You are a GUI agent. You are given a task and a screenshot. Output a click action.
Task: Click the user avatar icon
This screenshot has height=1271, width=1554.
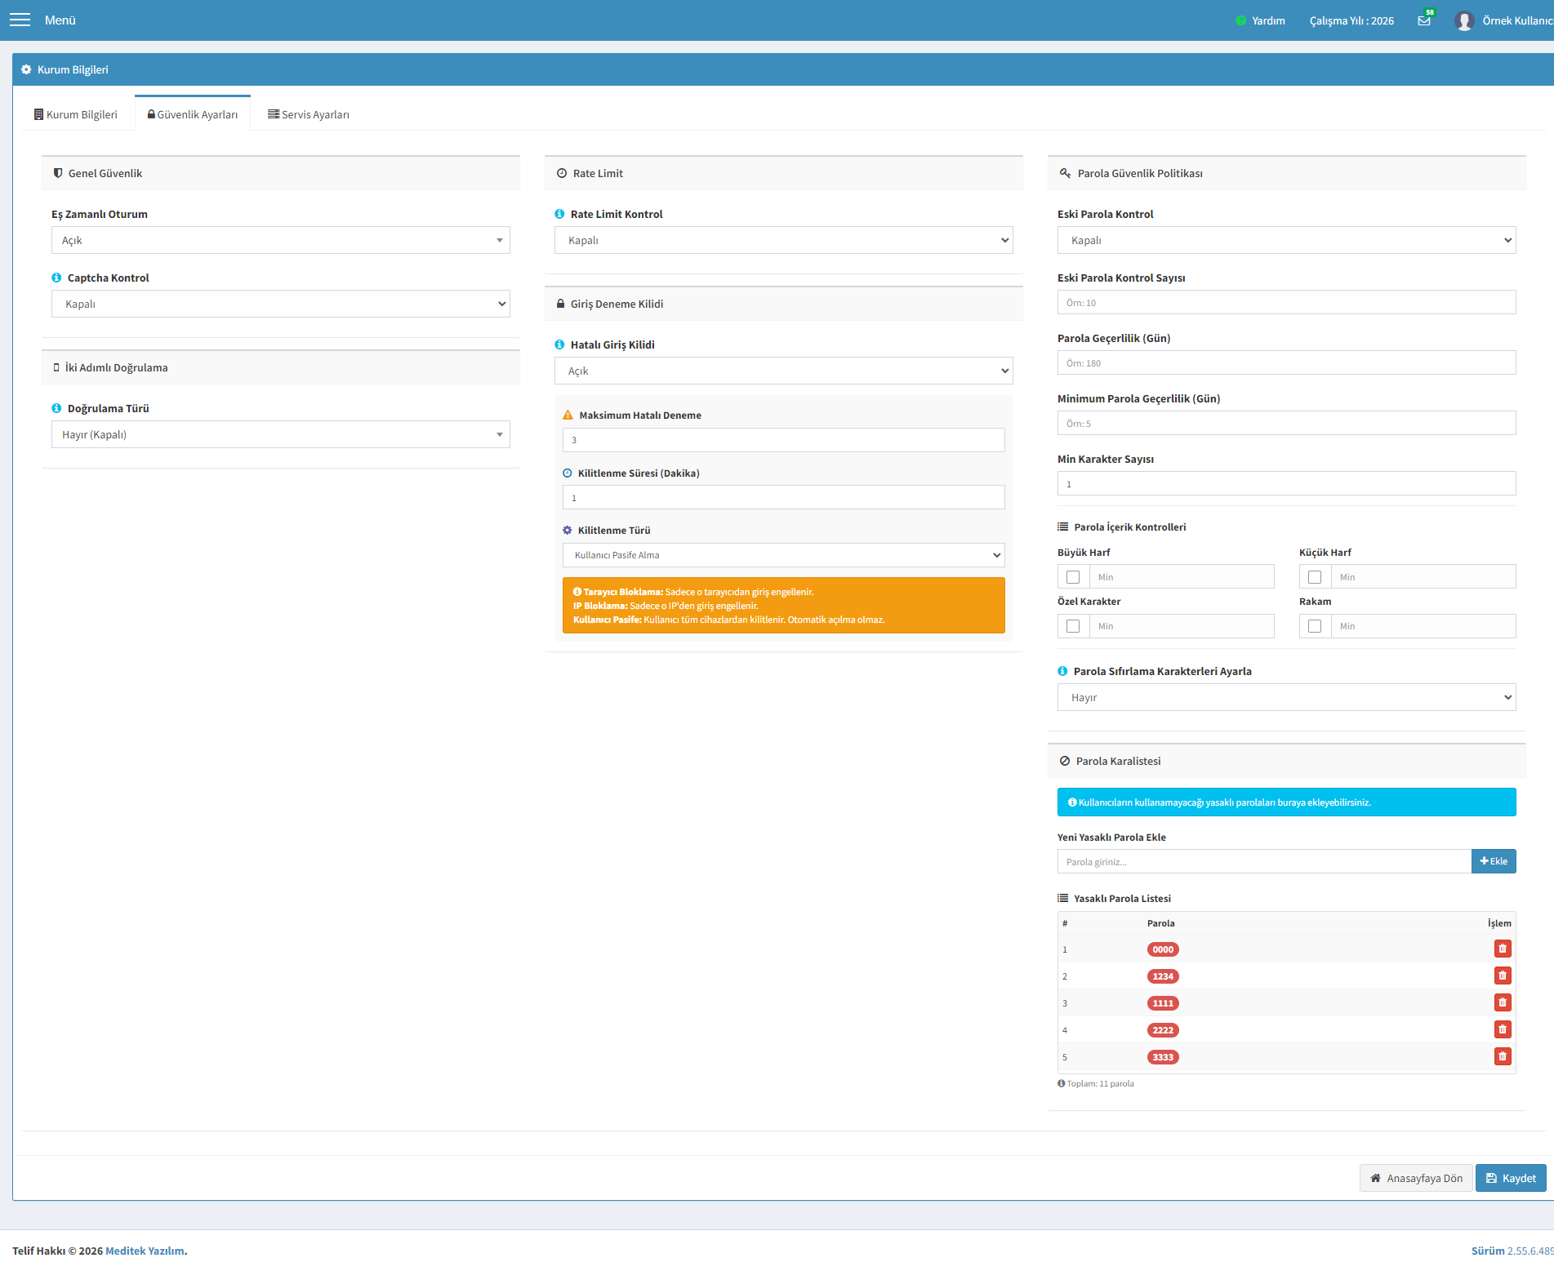1463,20
